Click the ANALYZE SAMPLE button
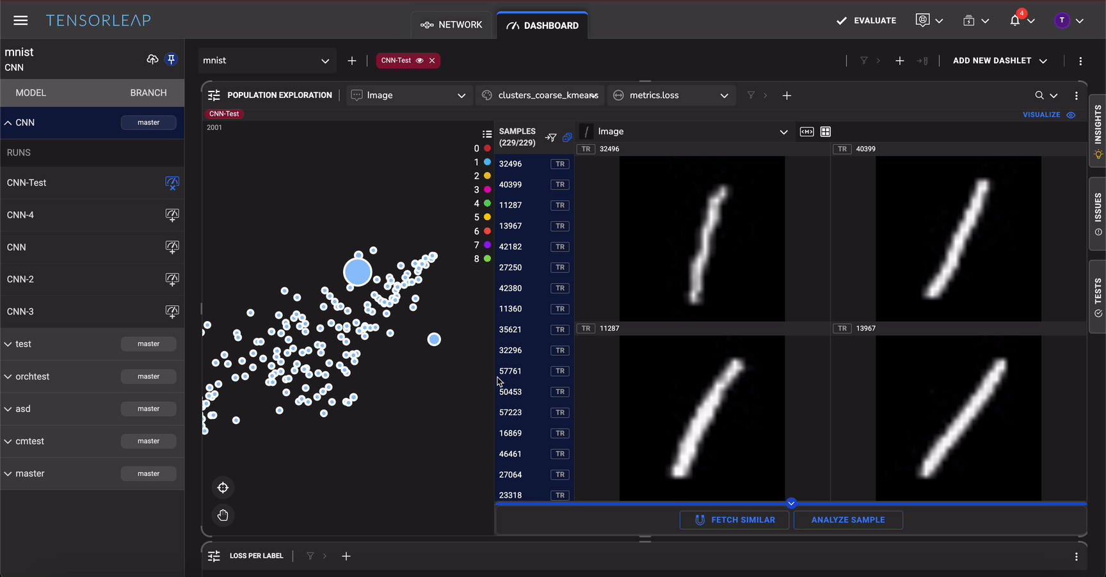1106x577 pixels. (848, 520)
